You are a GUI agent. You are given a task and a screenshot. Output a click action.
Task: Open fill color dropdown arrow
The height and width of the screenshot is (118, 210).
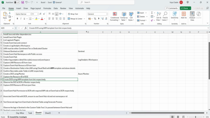coord(39,19)
